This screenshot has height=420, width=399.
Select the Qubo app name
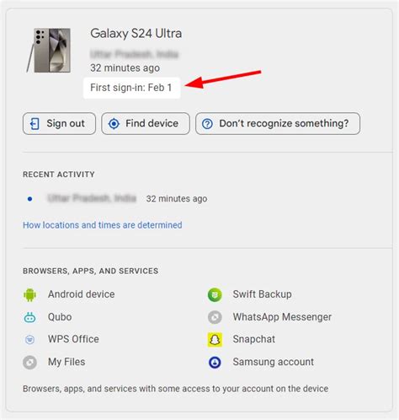point(60,317)
